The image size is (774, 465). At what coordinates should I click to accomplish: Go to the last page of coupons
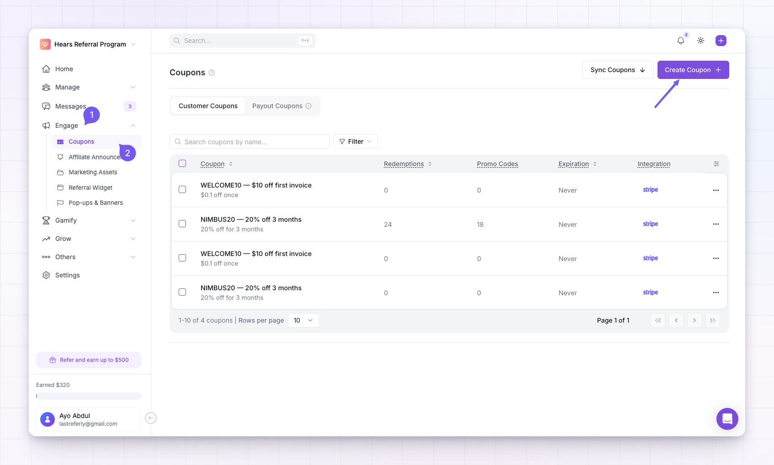click(713, 320)
